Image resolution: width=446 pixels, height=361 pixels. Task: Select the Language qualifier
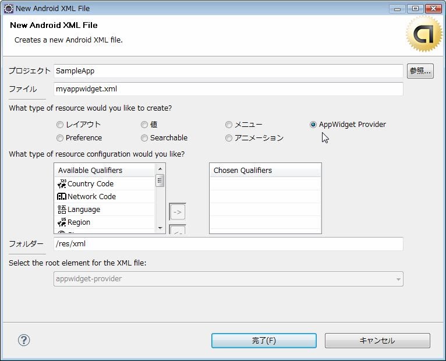(83, 209)
